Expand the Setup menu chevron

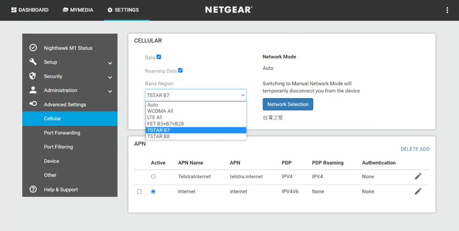(x=110, y=63)
